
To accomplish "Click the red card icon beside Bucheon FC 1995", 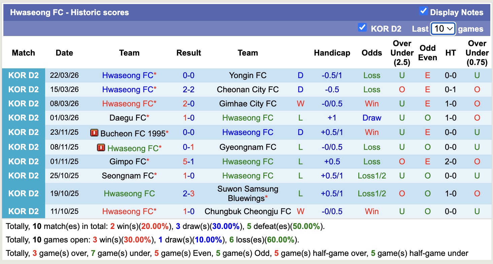I will click(94, 132).
